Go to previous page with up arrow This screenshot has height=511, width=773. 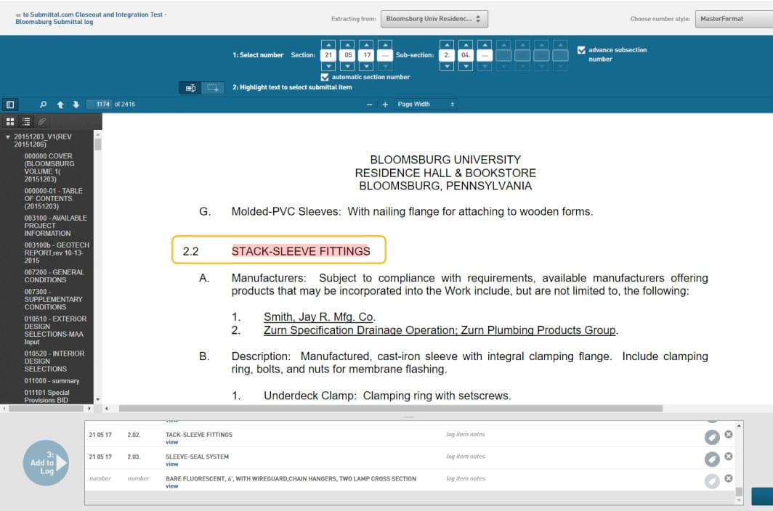(x=60, y=105)
